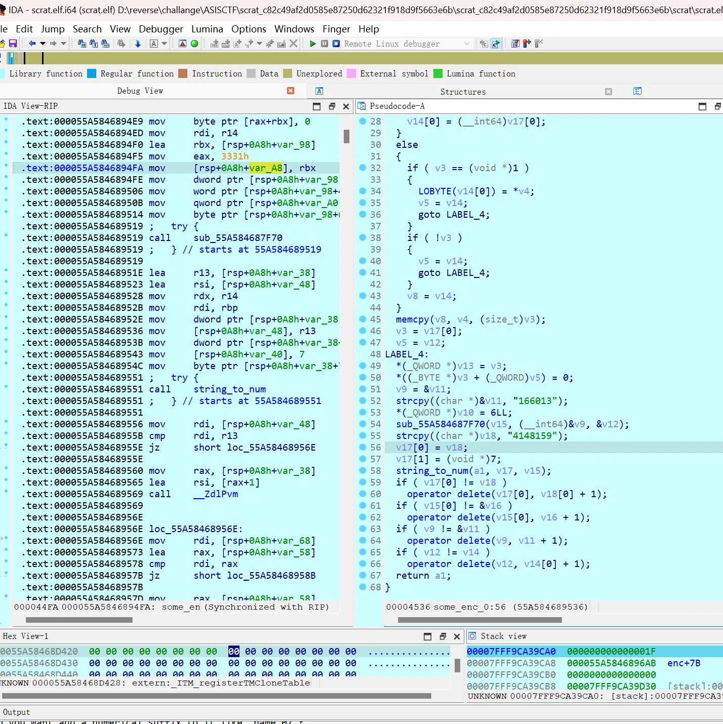This screenshot has width=723, height=724.
Task: Click the Pseudocode-A panel title icon
Action: [x=361, y=106]
